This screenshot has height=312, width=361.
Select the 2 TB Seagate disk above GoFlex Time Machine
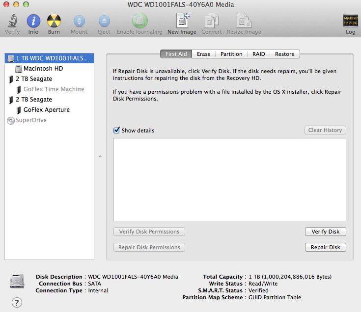pyautogui.click(x=49, y=79)
